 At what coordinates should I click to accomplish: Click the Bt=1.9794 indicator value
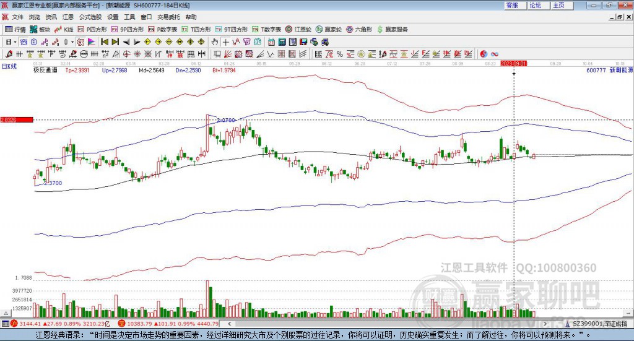point(224,70)
